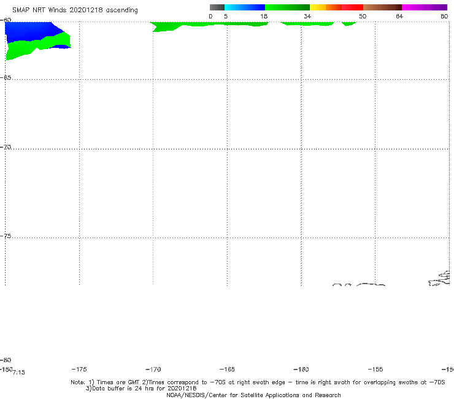Click the longitude label '-160'
The width and height of the screenshot is (454, 399).
point(301,370)
